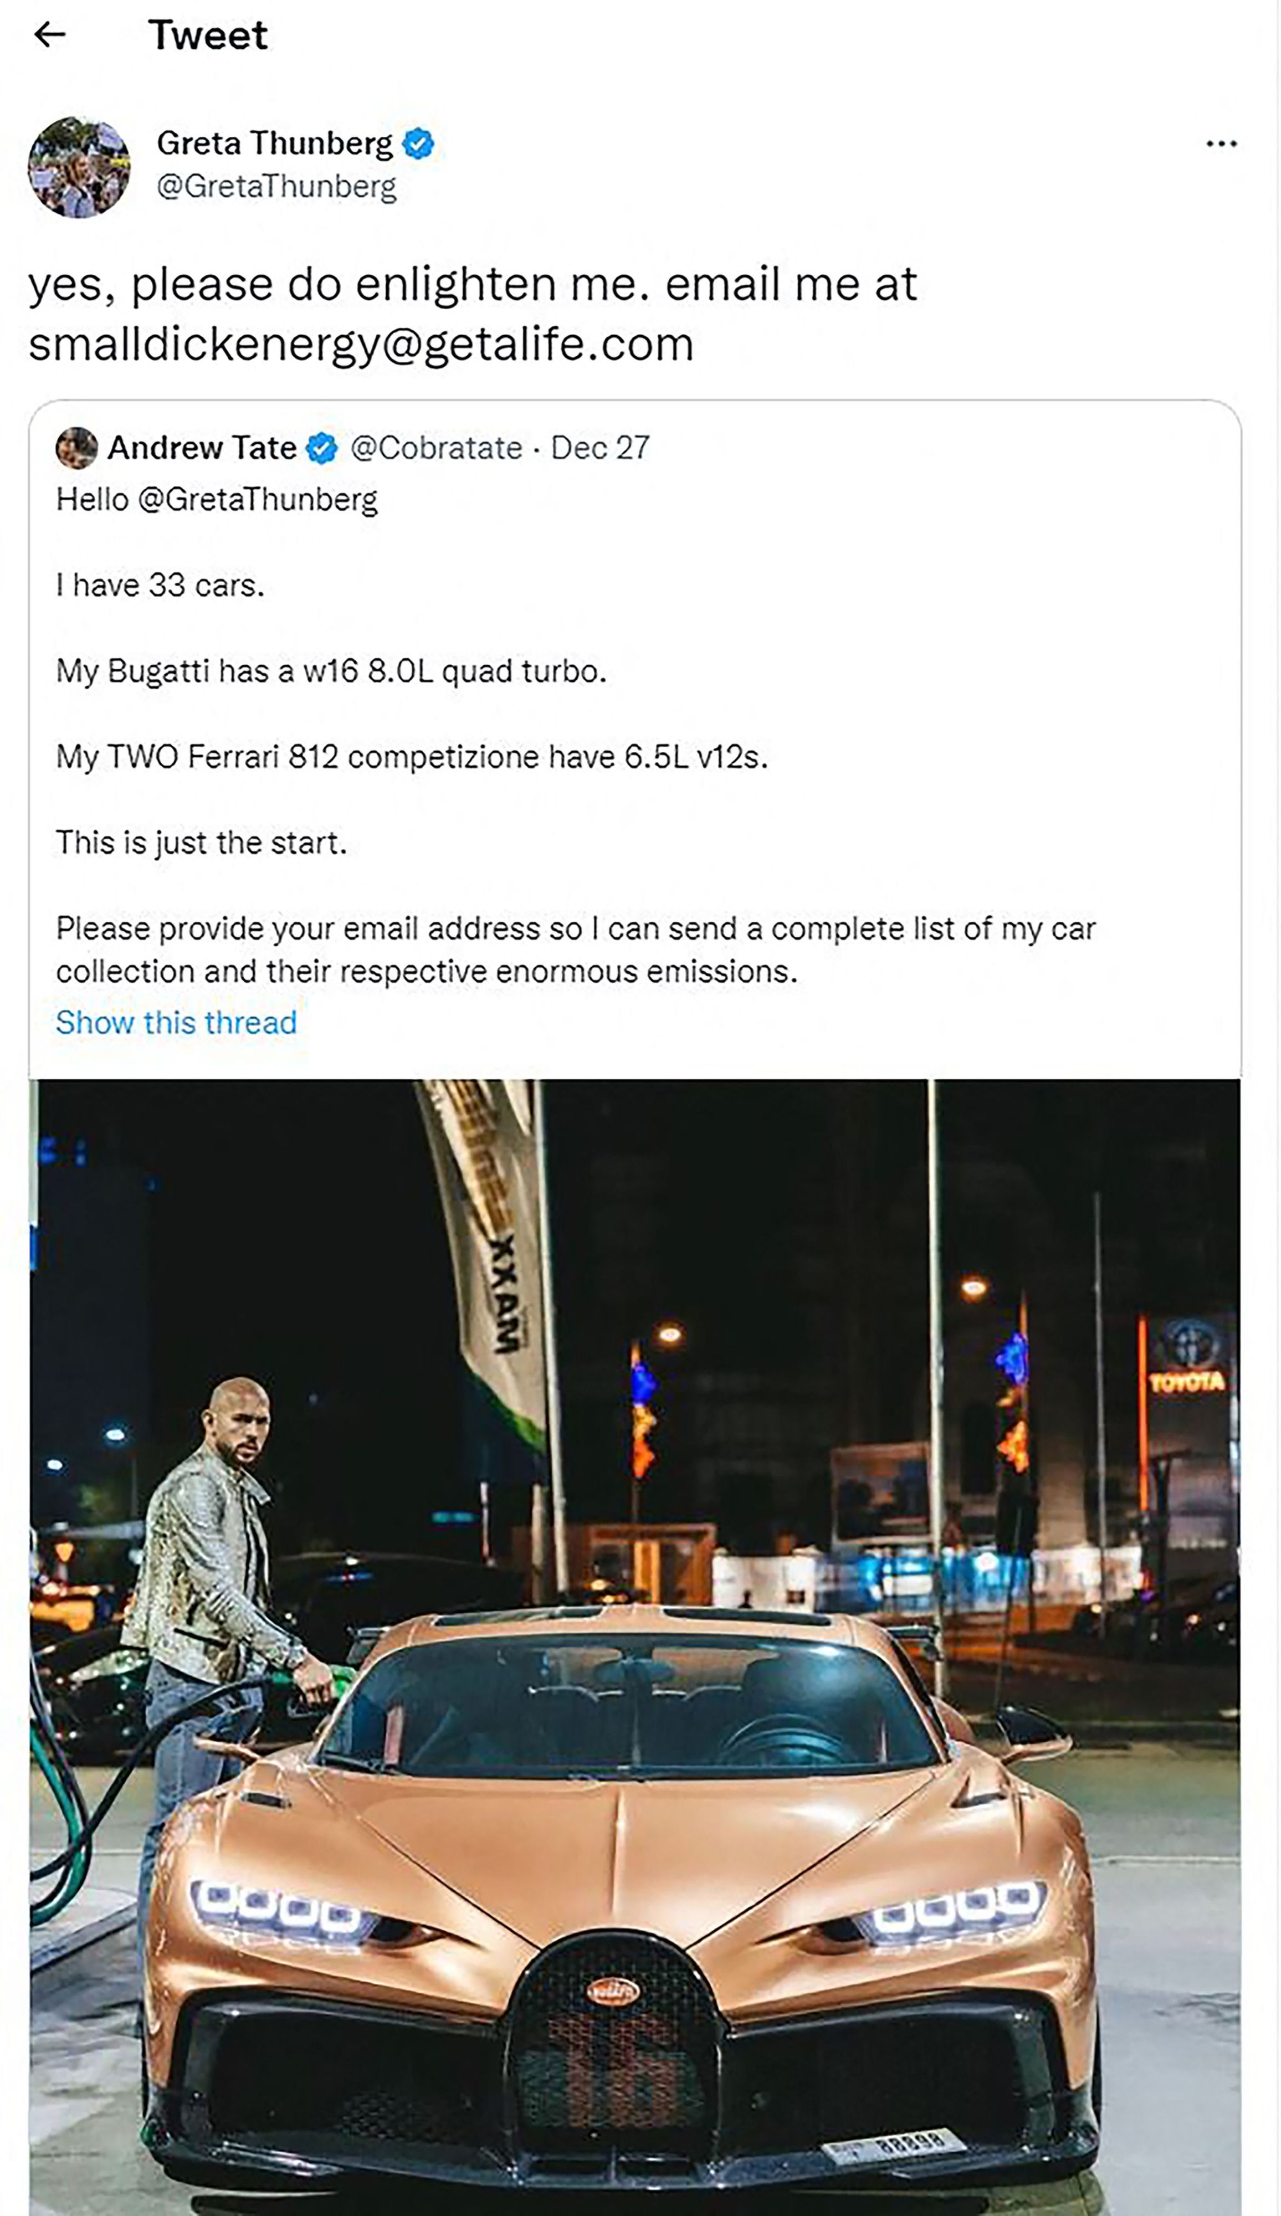The width and height of the screenshot is (1281, 2216).
Task: Click the back arrow icon
Action: [x=49, y=35]
